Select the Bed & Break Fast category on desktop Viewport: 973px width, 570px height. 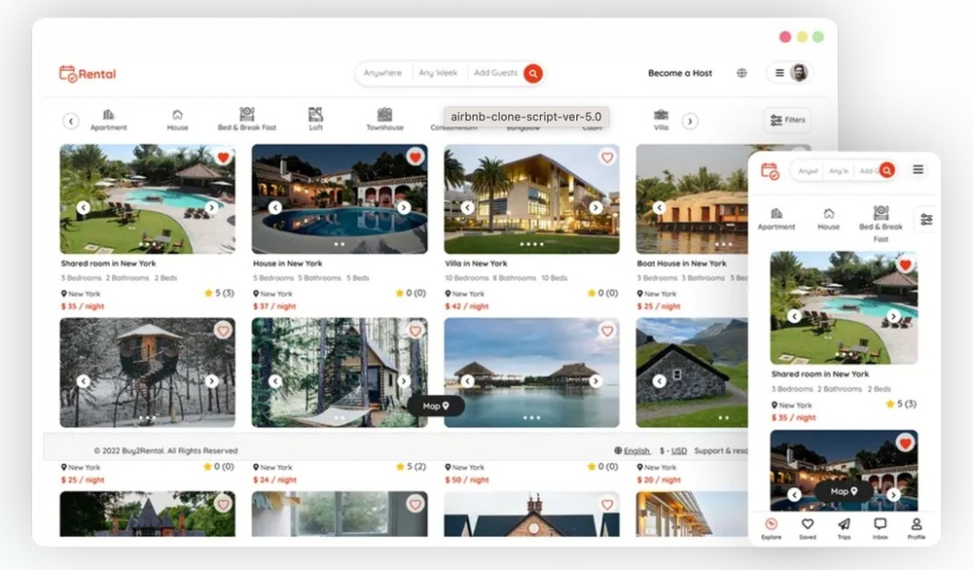click(247, 120)
